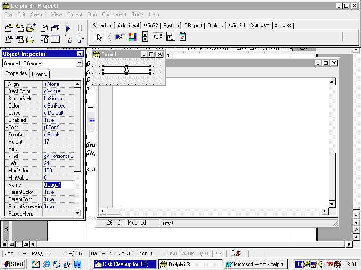
Task: Switch to Microsoft Word taskbar button
Action: click(255, 264)
